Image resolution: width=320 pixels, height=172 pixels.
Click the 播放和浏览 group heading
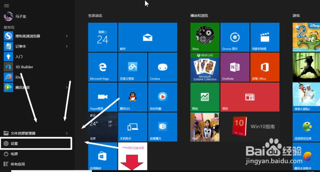click(199, 16)
